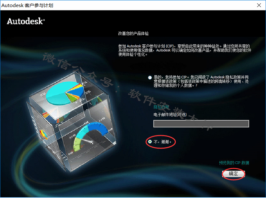
Task: Click the 电子邮件地址(可选) label
Action: pyautogui.click(x=170, y=115)
